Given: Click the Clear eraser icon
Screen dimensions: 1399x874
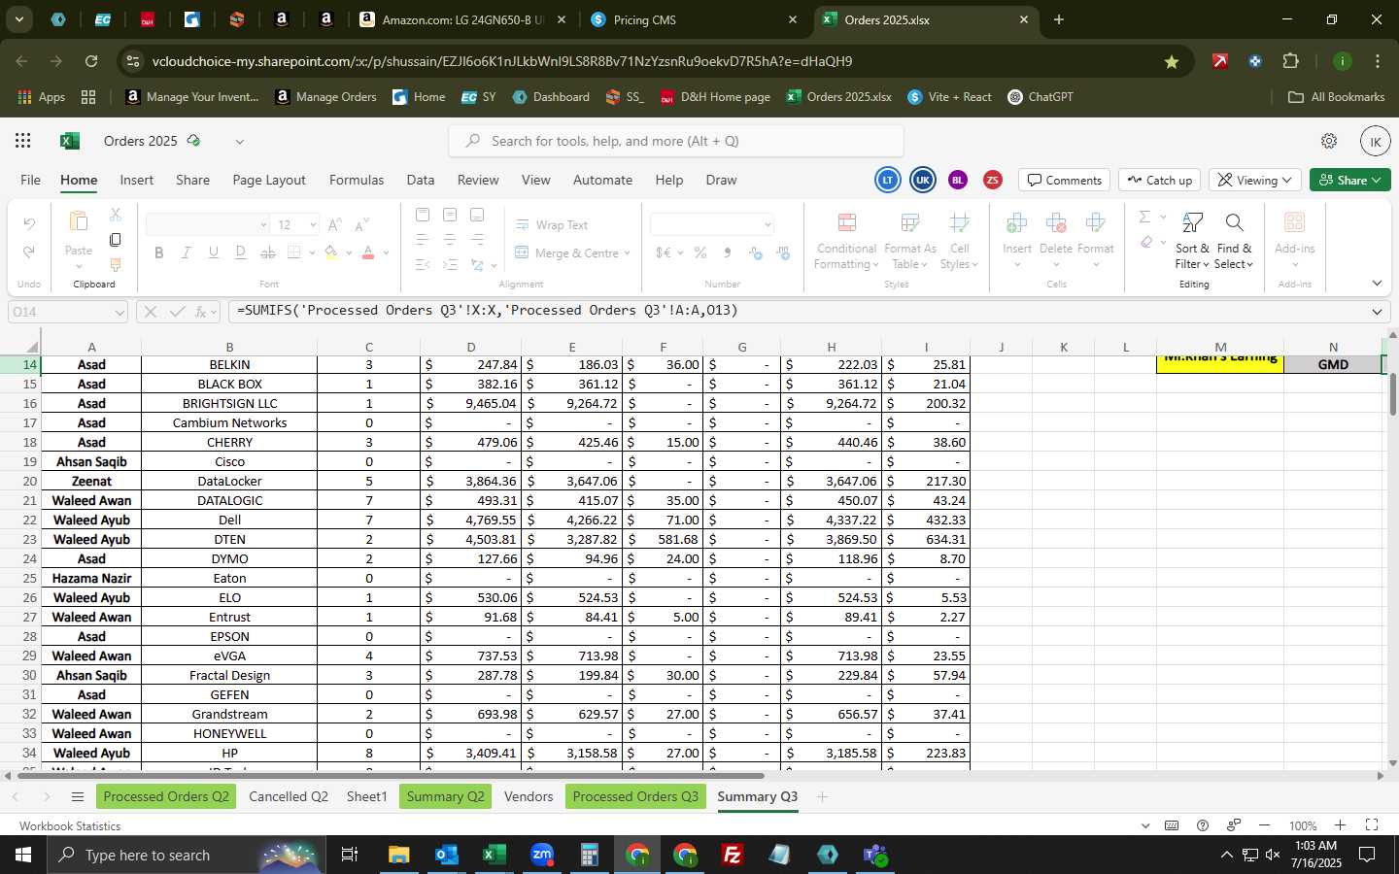Looking at the screenshot, I should (x=1146, y=242).
